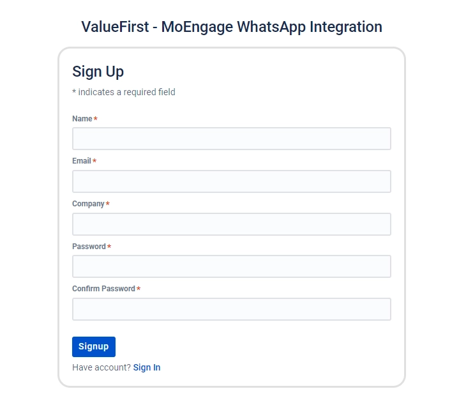The image size is (466, 405).
Task: Click the Name field label
Action: (82, 119)
